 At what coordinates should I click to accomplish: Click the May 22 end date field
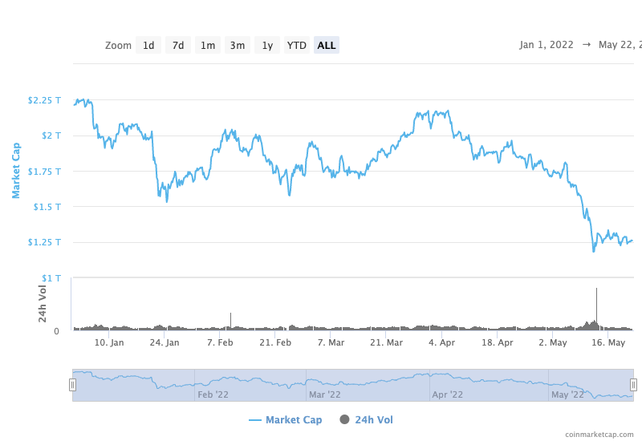click(620, 45)
